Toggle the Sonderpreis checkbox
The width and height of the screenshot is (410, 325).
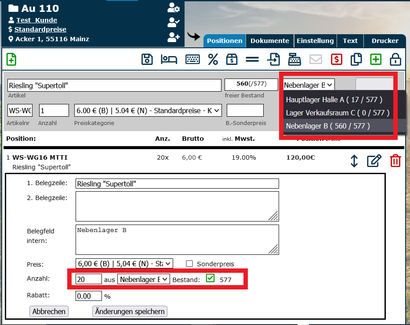[x=189, y=264]
